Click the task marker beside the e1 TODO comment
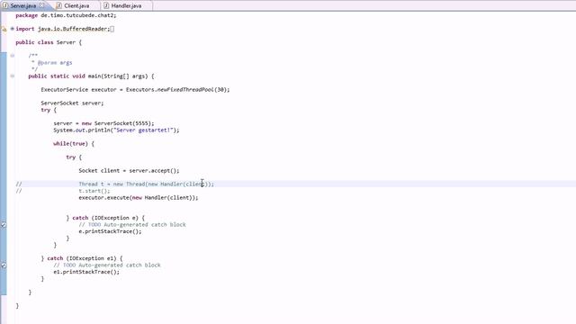The height and width of the screenshot is (324, 576). coord(4,265)
